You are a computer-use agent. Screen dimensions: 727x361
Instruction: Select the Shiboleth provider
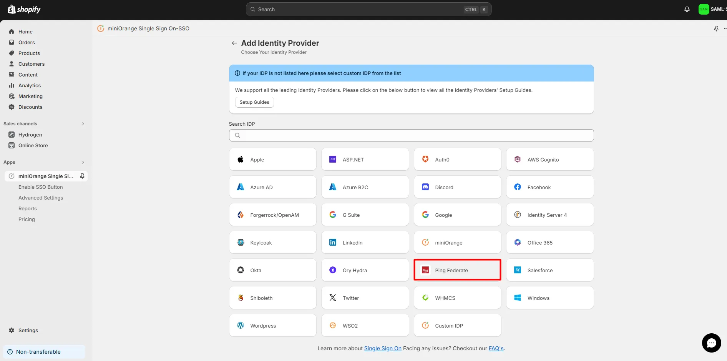coord(273,298)
